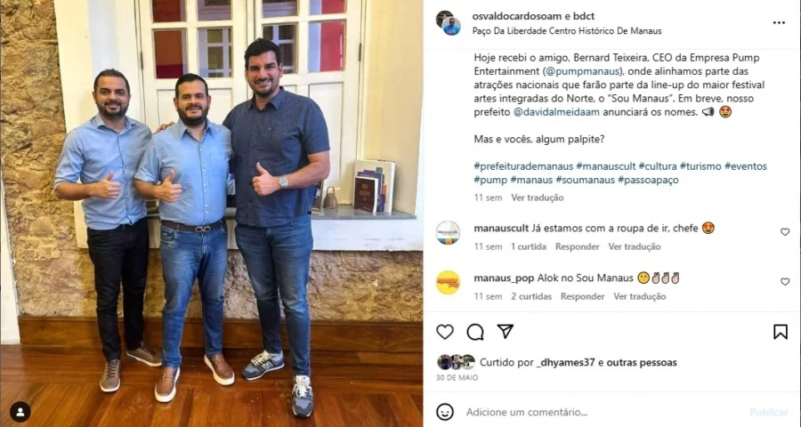Open emoji picker in comment box
This screenshot has height=427, width=801.
click(444, 412)
